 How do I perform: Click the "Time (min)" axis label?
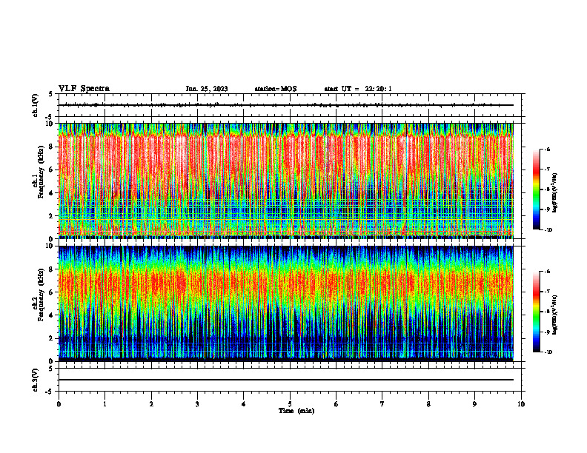pyautogui.click(x=296, y=411)
